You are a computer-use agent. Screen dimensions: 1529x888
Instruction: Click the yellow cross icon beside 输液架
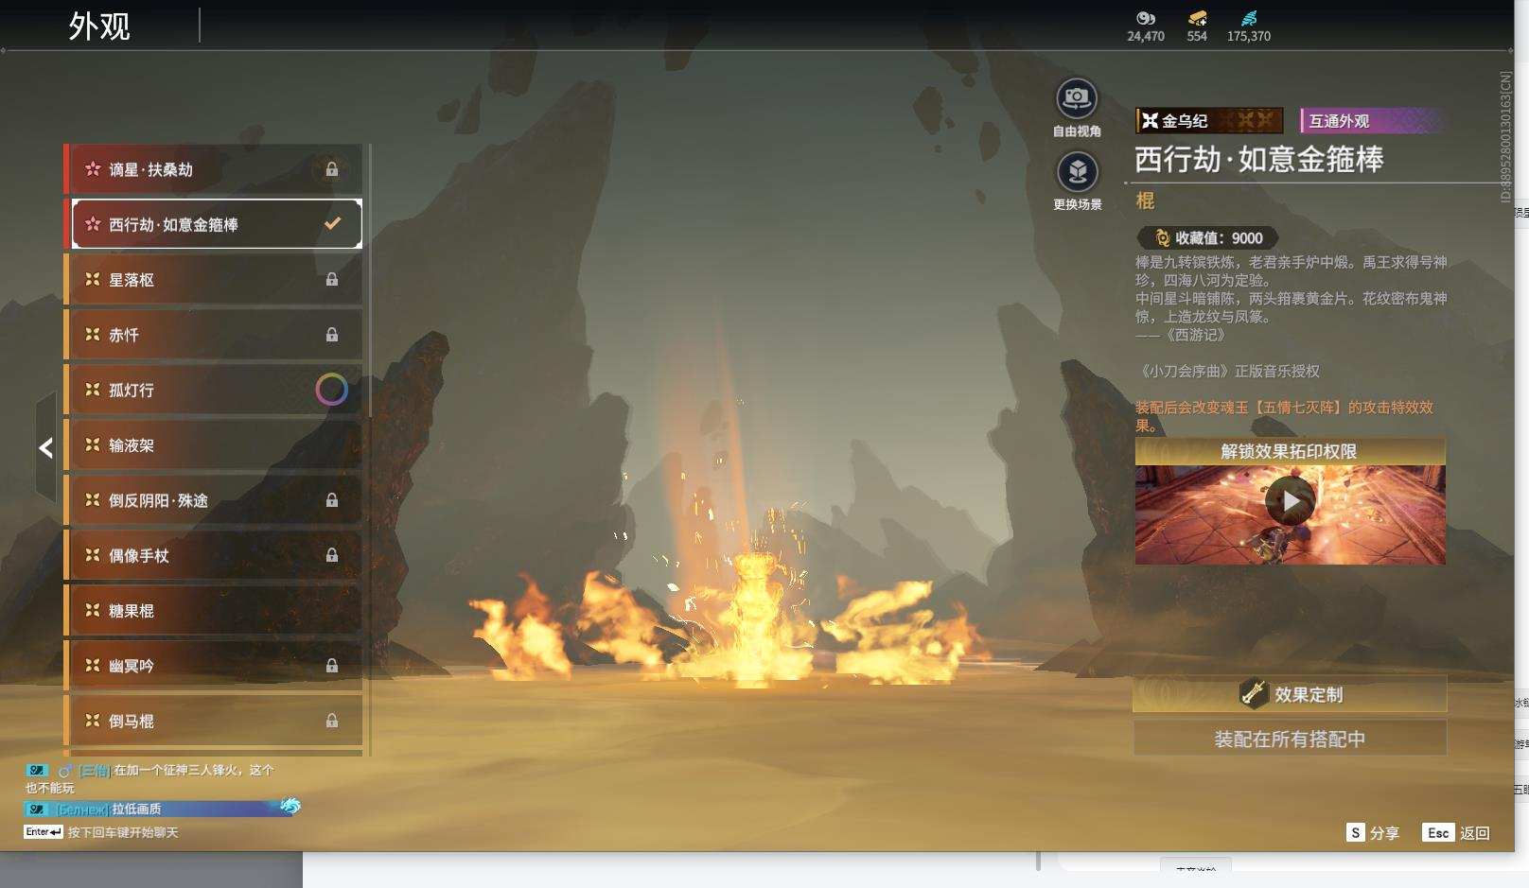[93, 444]
